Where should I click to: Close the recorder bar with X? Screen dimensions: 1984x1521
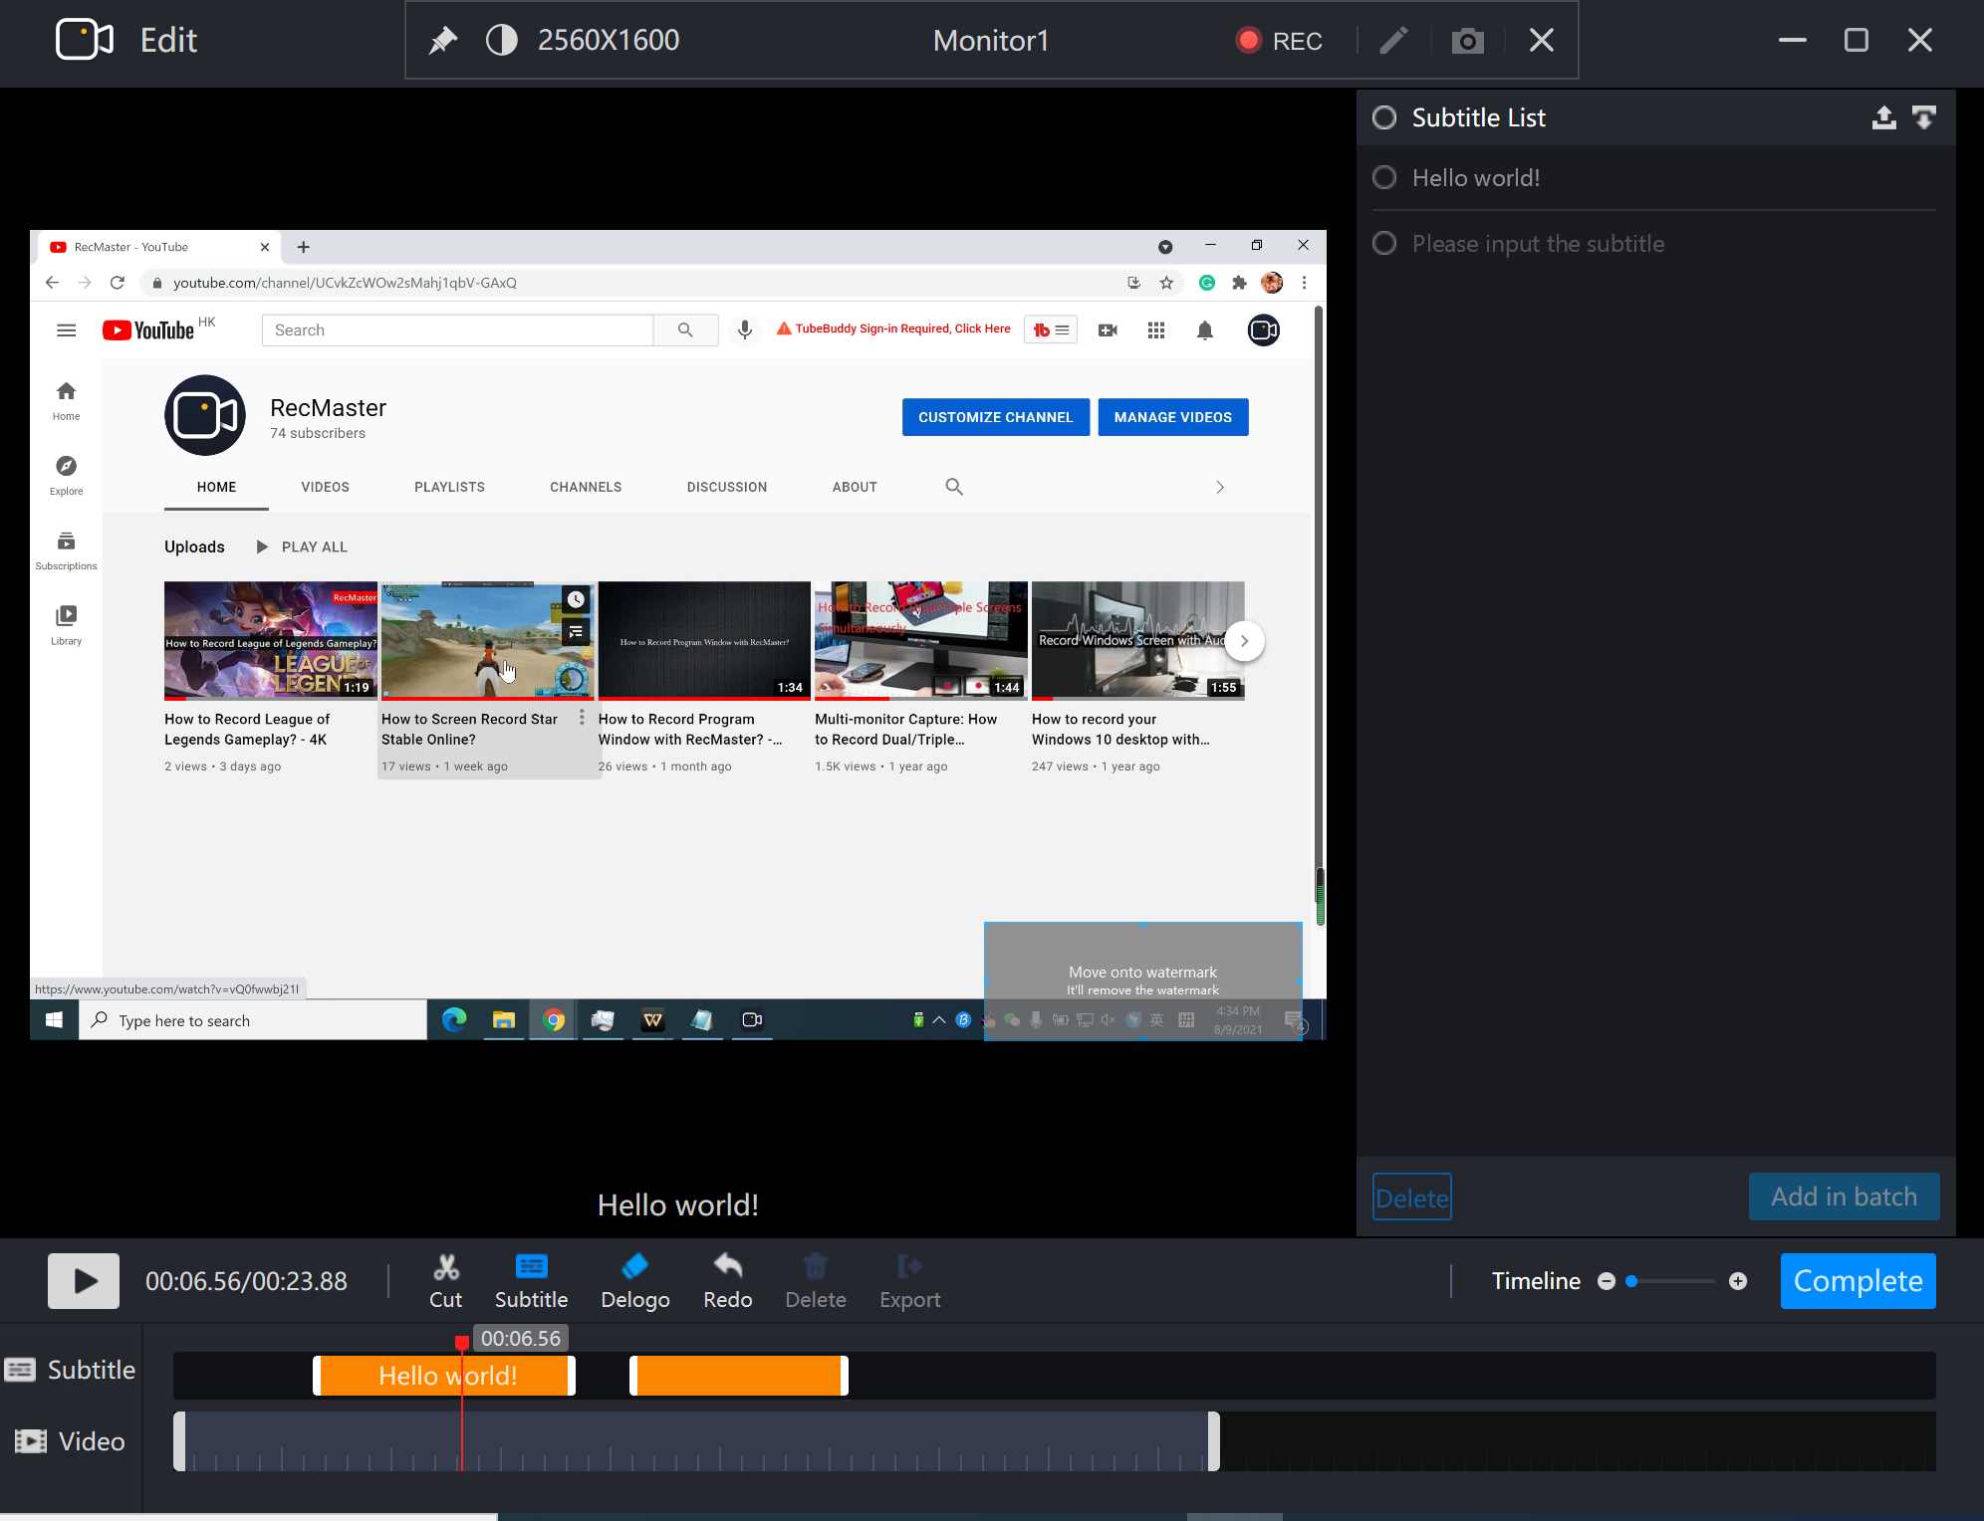[x=1541, y=41]
